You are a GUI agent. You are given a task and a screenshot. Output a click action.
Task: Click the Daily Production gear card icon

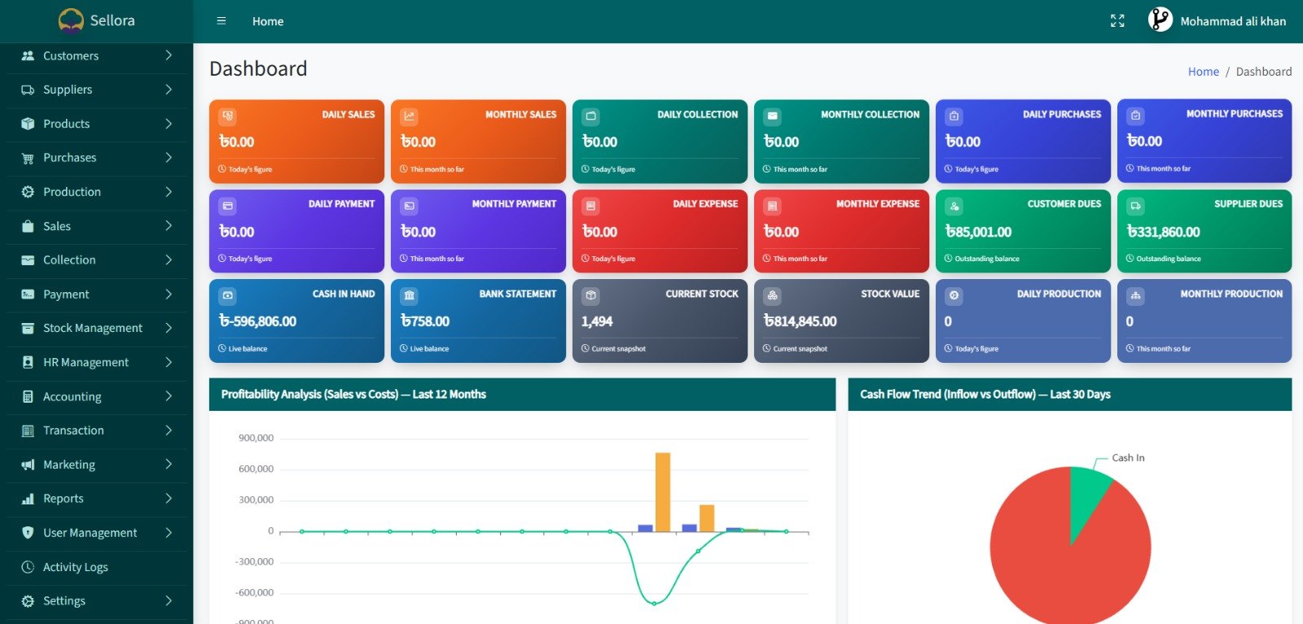954,295
